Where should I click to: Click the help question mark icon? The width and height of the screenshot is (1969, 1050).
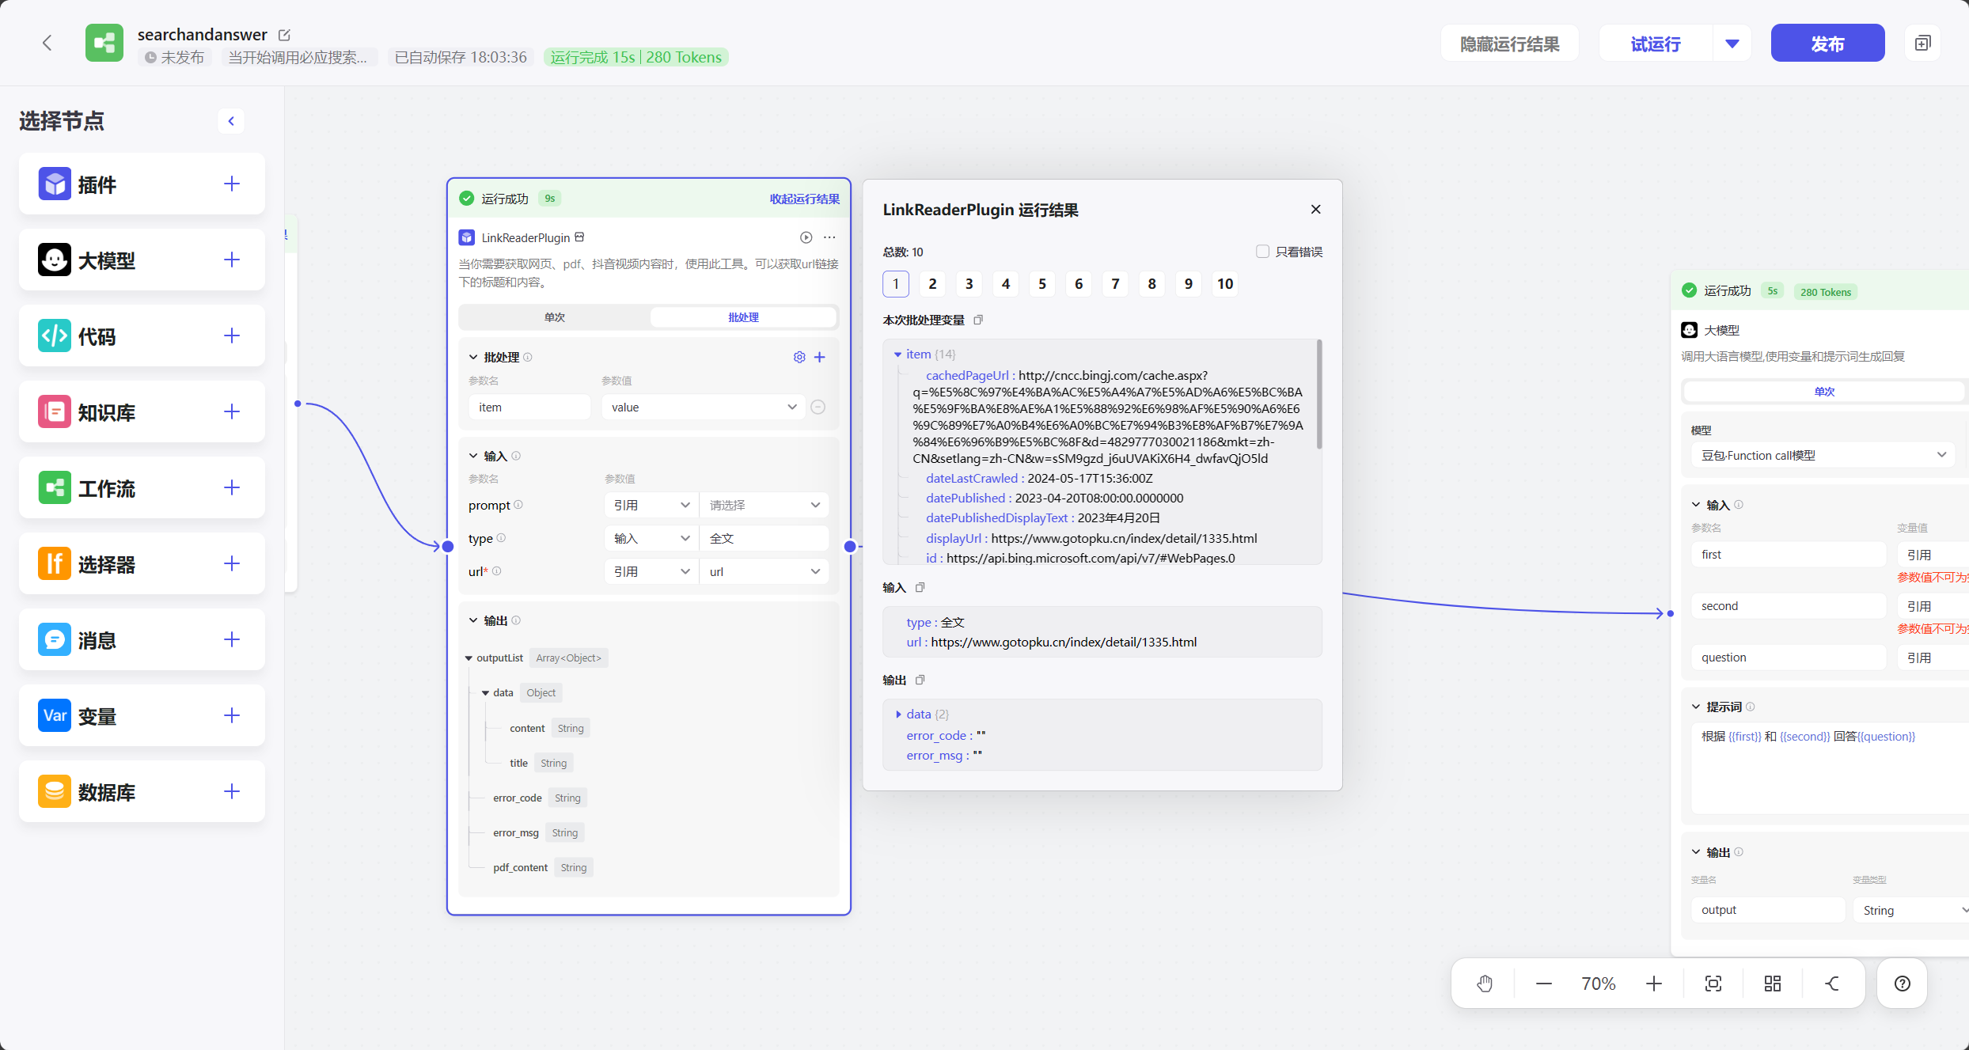[x=1903, y=984]
